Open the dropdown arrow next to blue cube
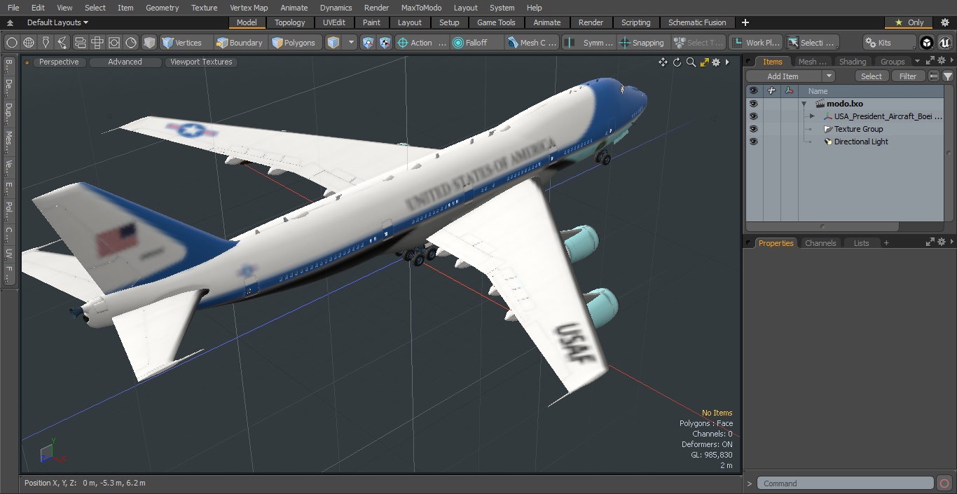The image size is (957, 494). [x=352, y=43]
